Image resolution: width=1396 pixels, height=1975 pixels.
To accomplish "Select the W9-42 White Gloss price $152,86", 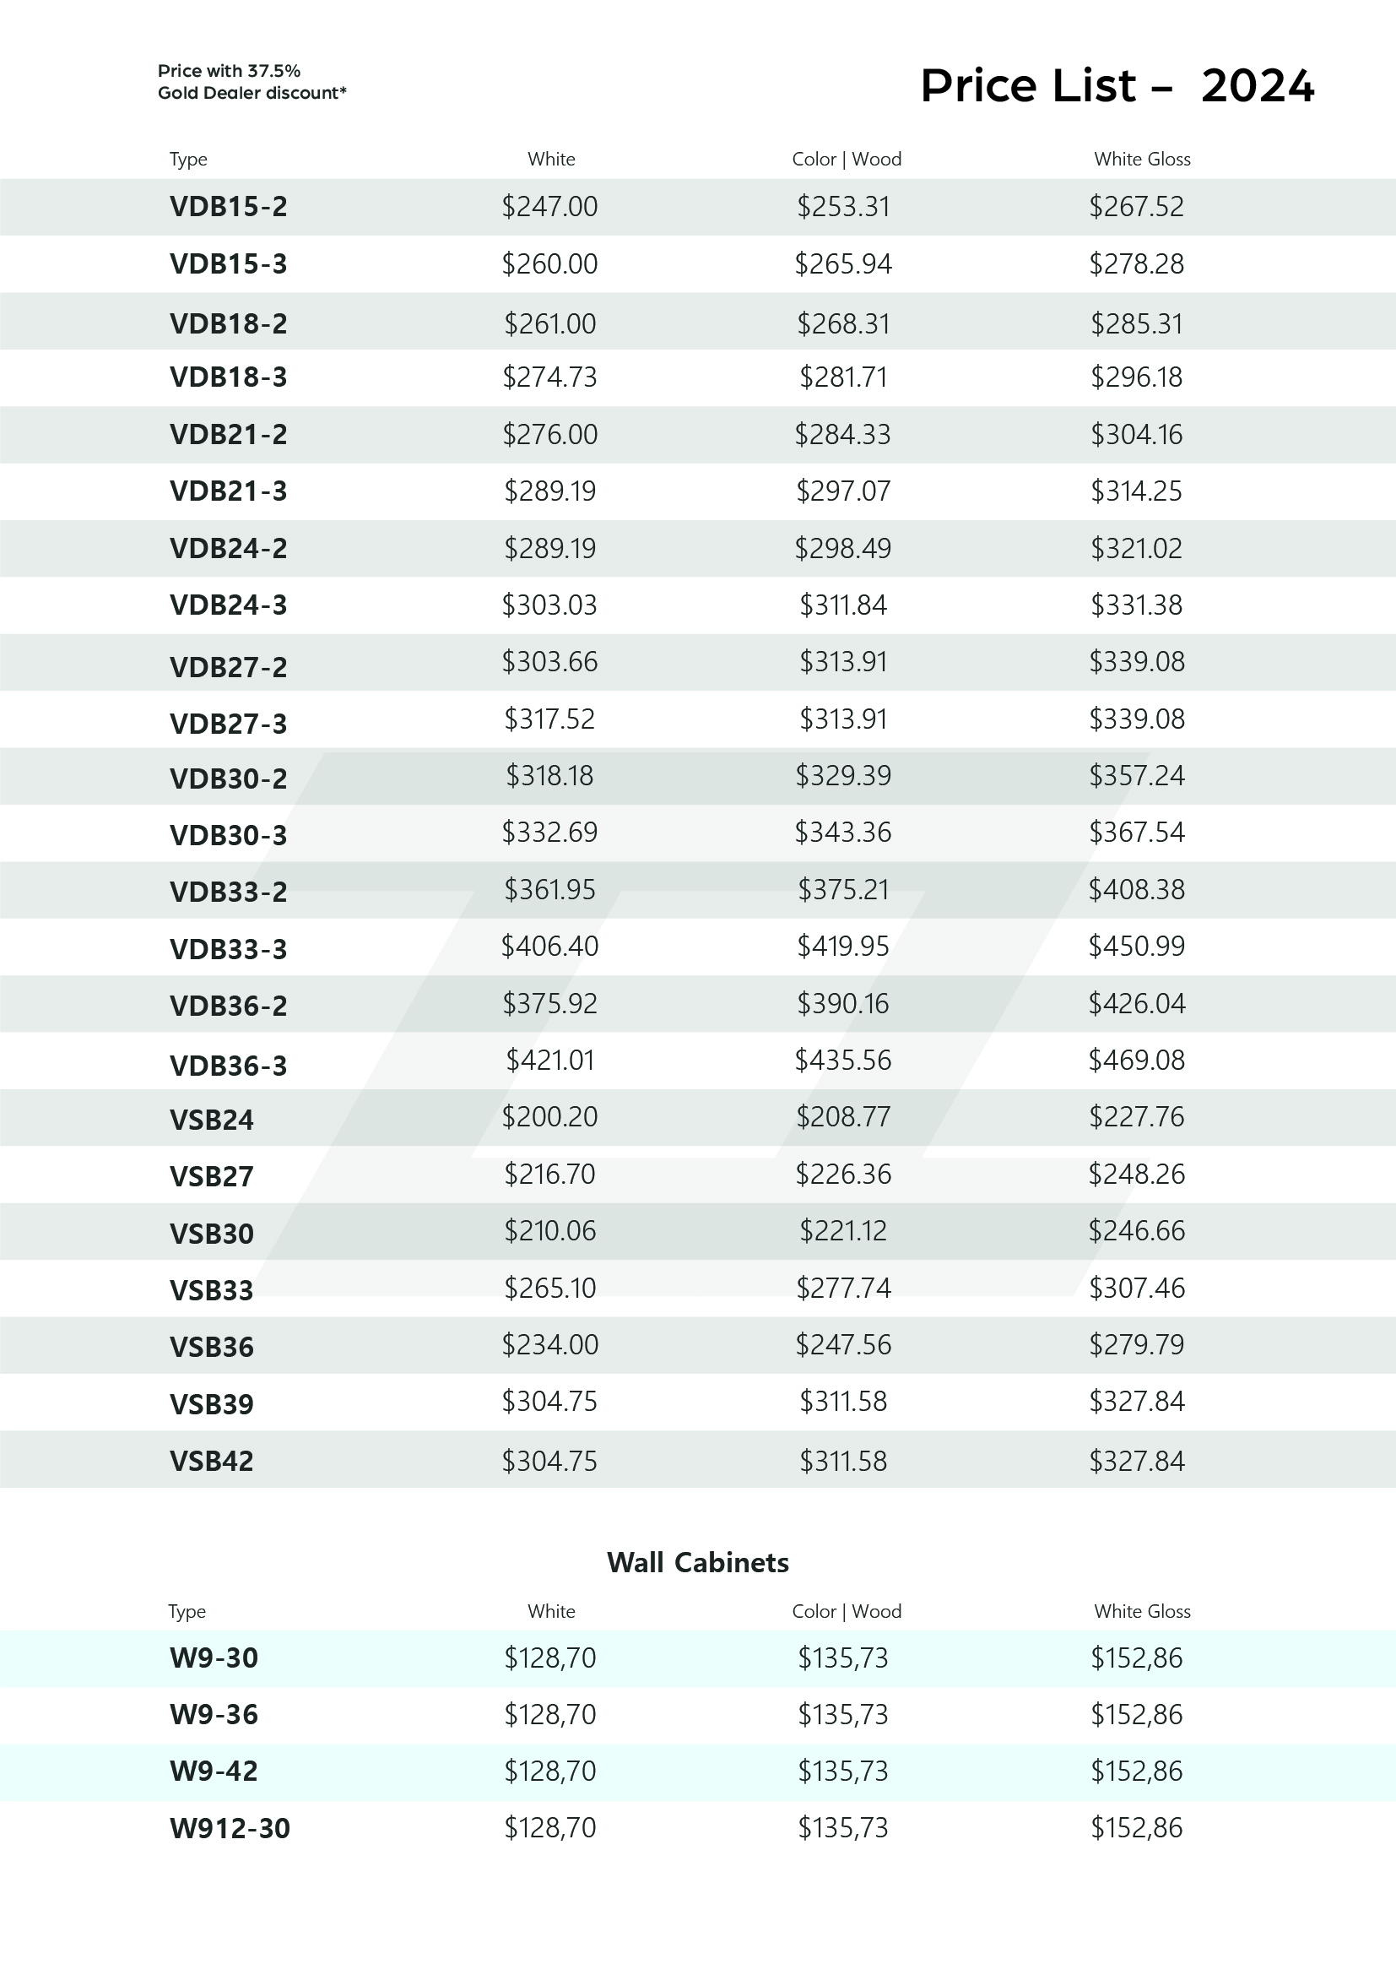I will [x=1136, y=1772].
